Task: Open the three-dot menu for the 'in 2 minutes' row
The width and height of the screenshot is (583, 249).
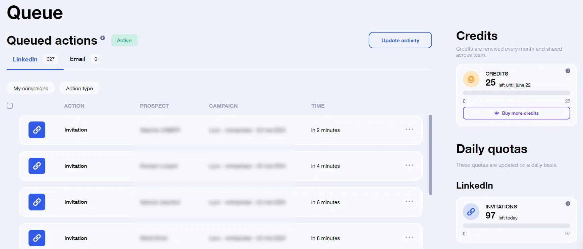Action: pos(409,130)
